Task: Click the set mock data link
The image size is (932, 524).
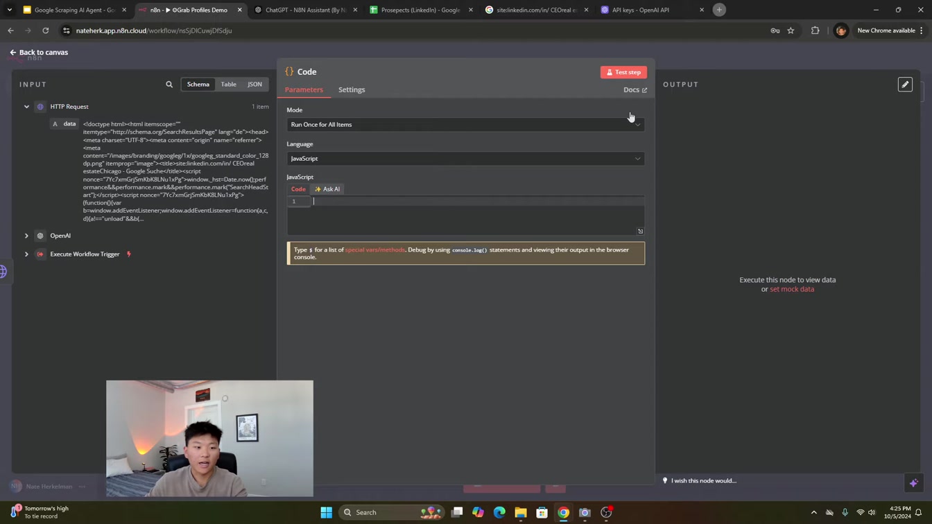Action: (x=792, y=289)
